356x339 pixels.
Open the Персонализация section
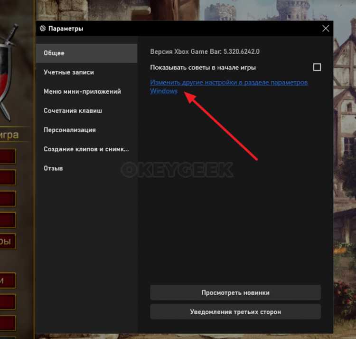pyautogui.click(x=87, y=130)
